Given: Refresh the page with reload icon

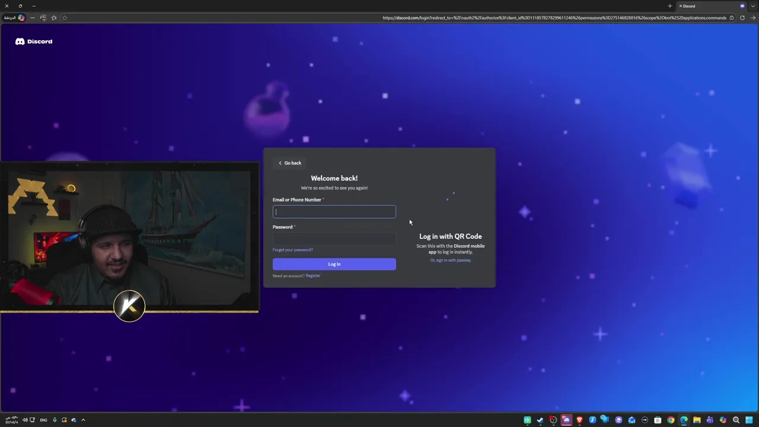Looking at the screenshot, I should 742,18.
